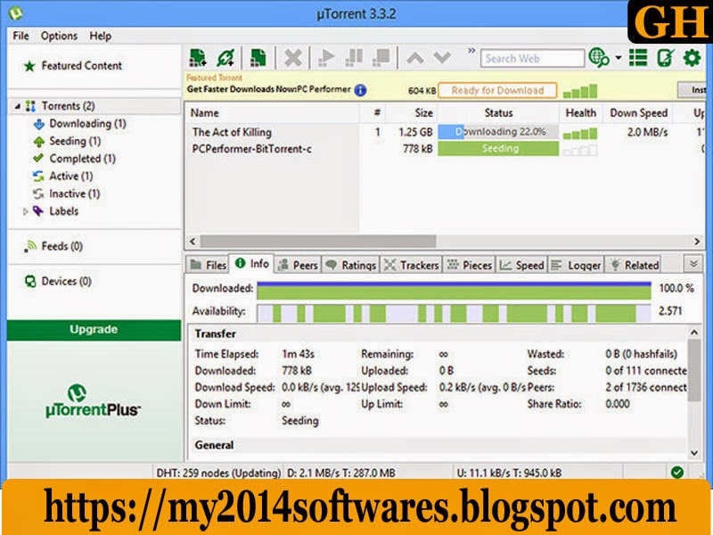Image resolution: width=713 pixels, height=535 pixels.
Task: Click the Stop torrent toolbar icon
Action: coord(381,58)
